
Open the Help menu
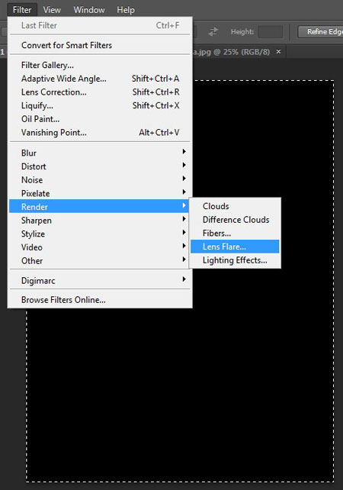(126, 10)
